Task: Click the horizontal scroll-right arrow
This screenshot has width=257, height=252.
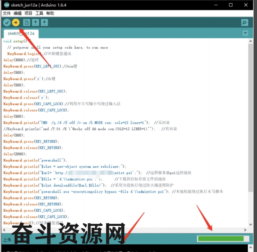Action: (245, 230)
